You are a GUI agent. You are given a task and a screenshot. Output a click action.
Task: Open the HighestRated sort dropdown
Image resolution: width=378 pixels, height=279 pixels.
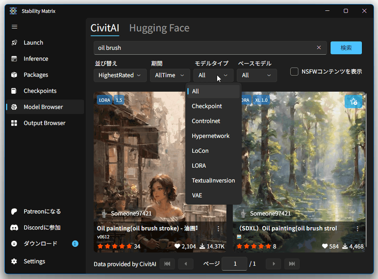pos(120,75)
